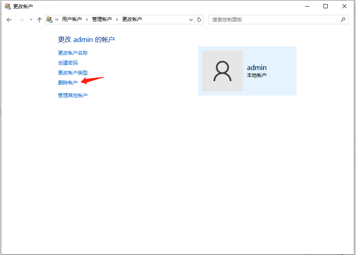Click the user accounts icon in address bar
356x255 pixels.
pyautogui.click(x=49, y=19)
